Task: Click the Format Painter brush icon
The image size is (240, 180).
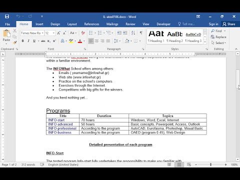Action: pyautogui.click(x=15, y=42)
